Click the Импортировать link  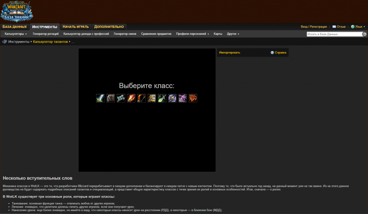[x=230, y=53]
